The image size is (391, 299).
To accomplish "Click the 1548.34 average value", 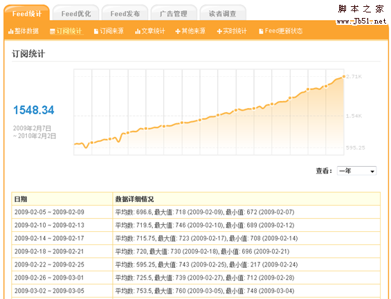I will [x=34, y=110].
